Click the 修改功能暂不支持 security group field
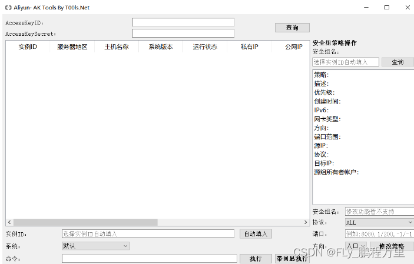 (379, 211)
